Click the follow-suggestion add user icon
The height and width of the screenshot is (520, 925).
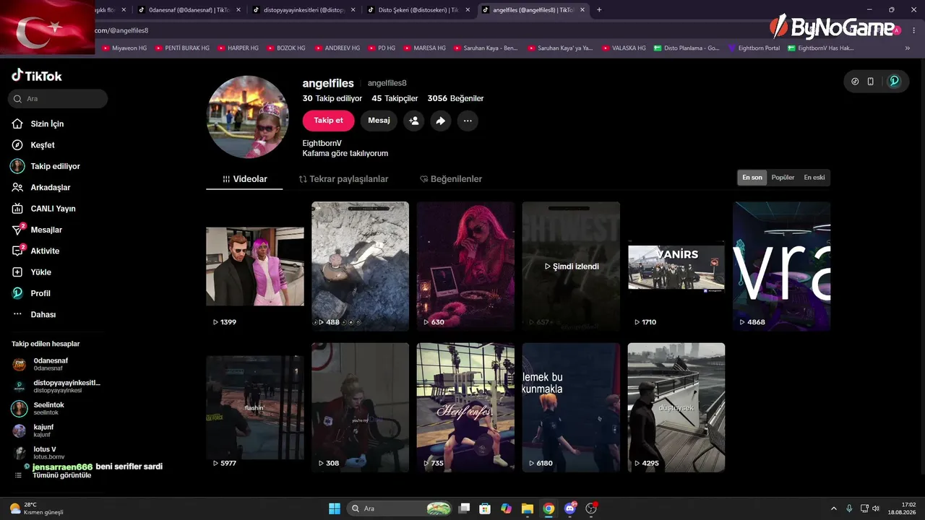[414, 121]
